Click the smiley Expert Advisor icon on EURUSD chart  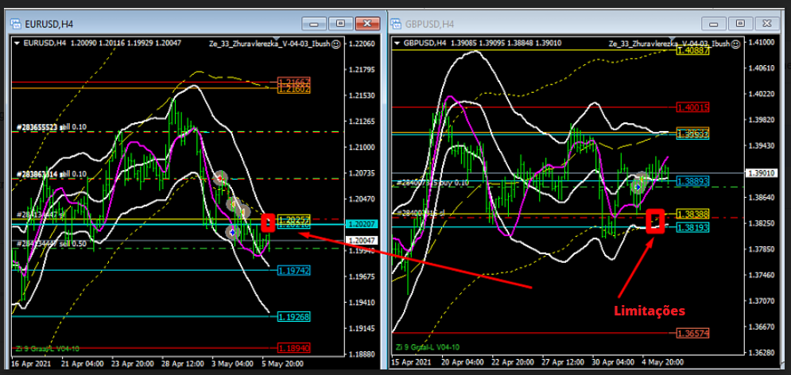click(x=336, y=44)
